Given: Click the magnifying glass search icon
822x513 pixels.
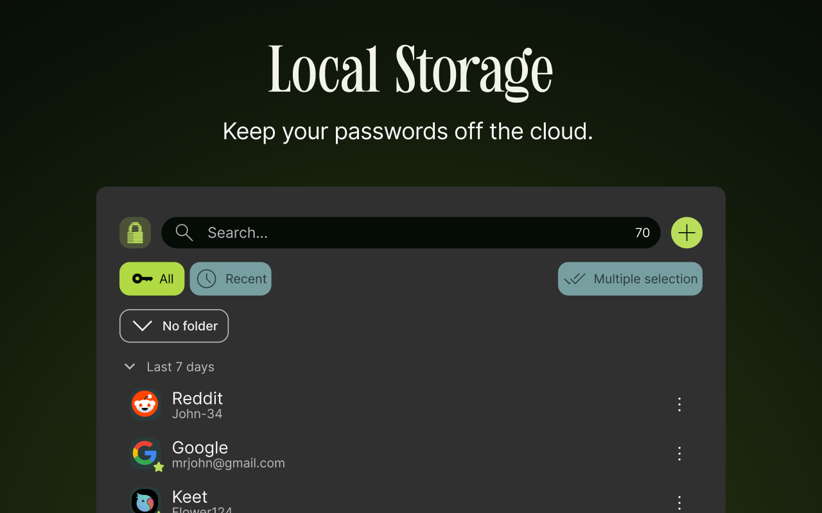Looking at the screenshot, I should click(184, 233).
